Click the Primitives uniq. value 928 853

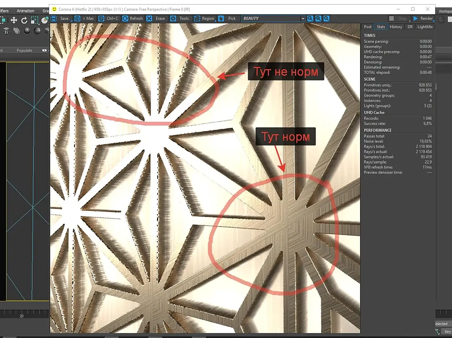pos(425,85)
